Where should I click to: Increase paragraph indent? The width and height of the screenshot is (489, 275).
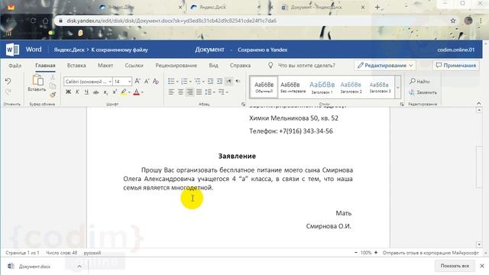tap(219, 82)
